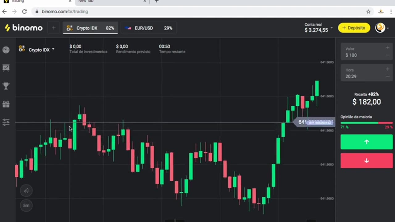
Task: Open a new browser tab with plus
Action: (x=156, y=1)
